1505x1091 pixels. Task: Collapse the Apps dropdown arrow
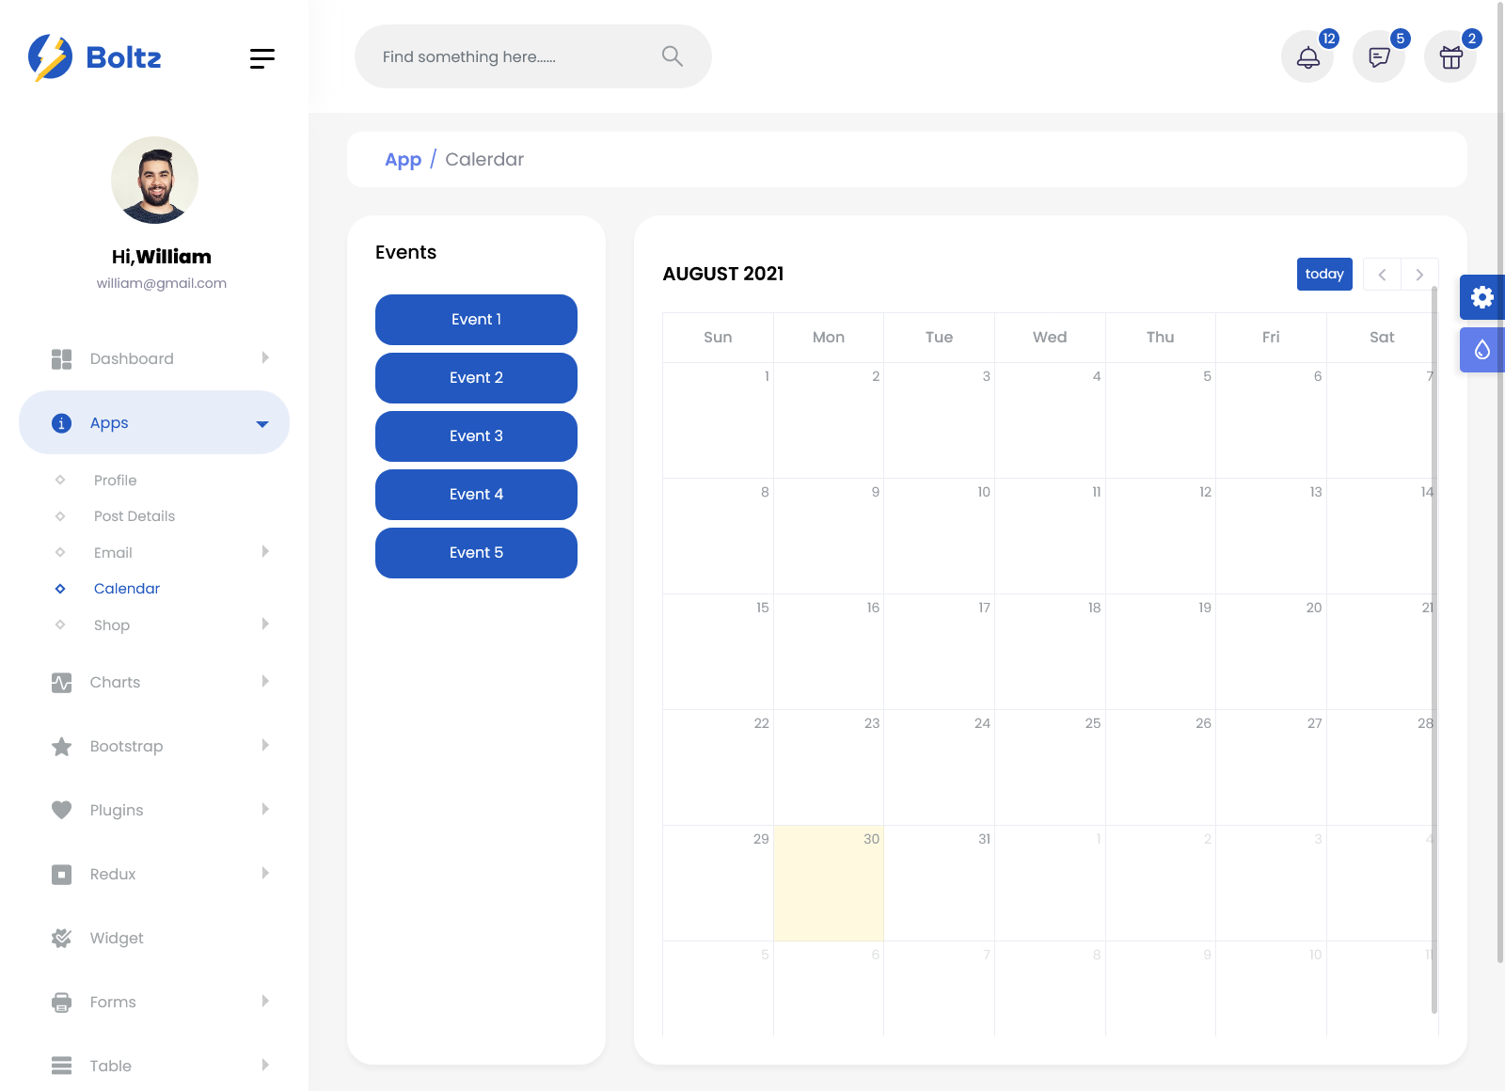click(262, 424)
